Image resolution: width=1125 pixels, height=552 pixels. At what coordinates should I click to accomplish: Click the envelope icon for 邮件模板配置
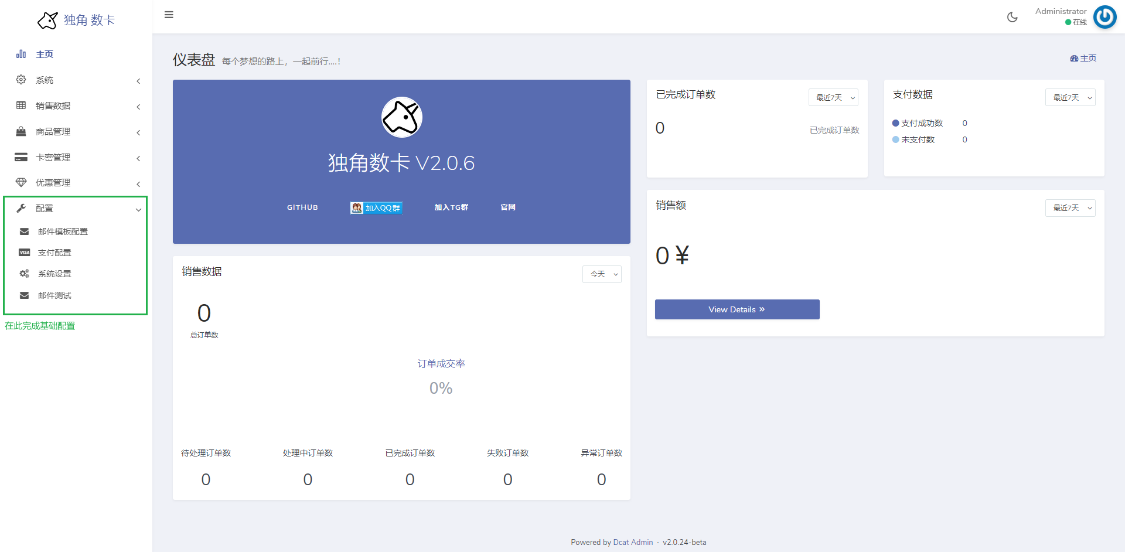(x=24, y=231)
